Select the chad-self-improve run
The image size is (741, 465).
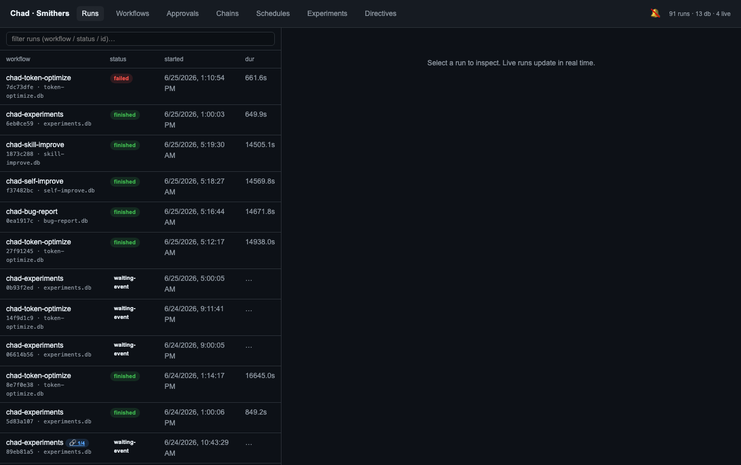coord(140,187)
